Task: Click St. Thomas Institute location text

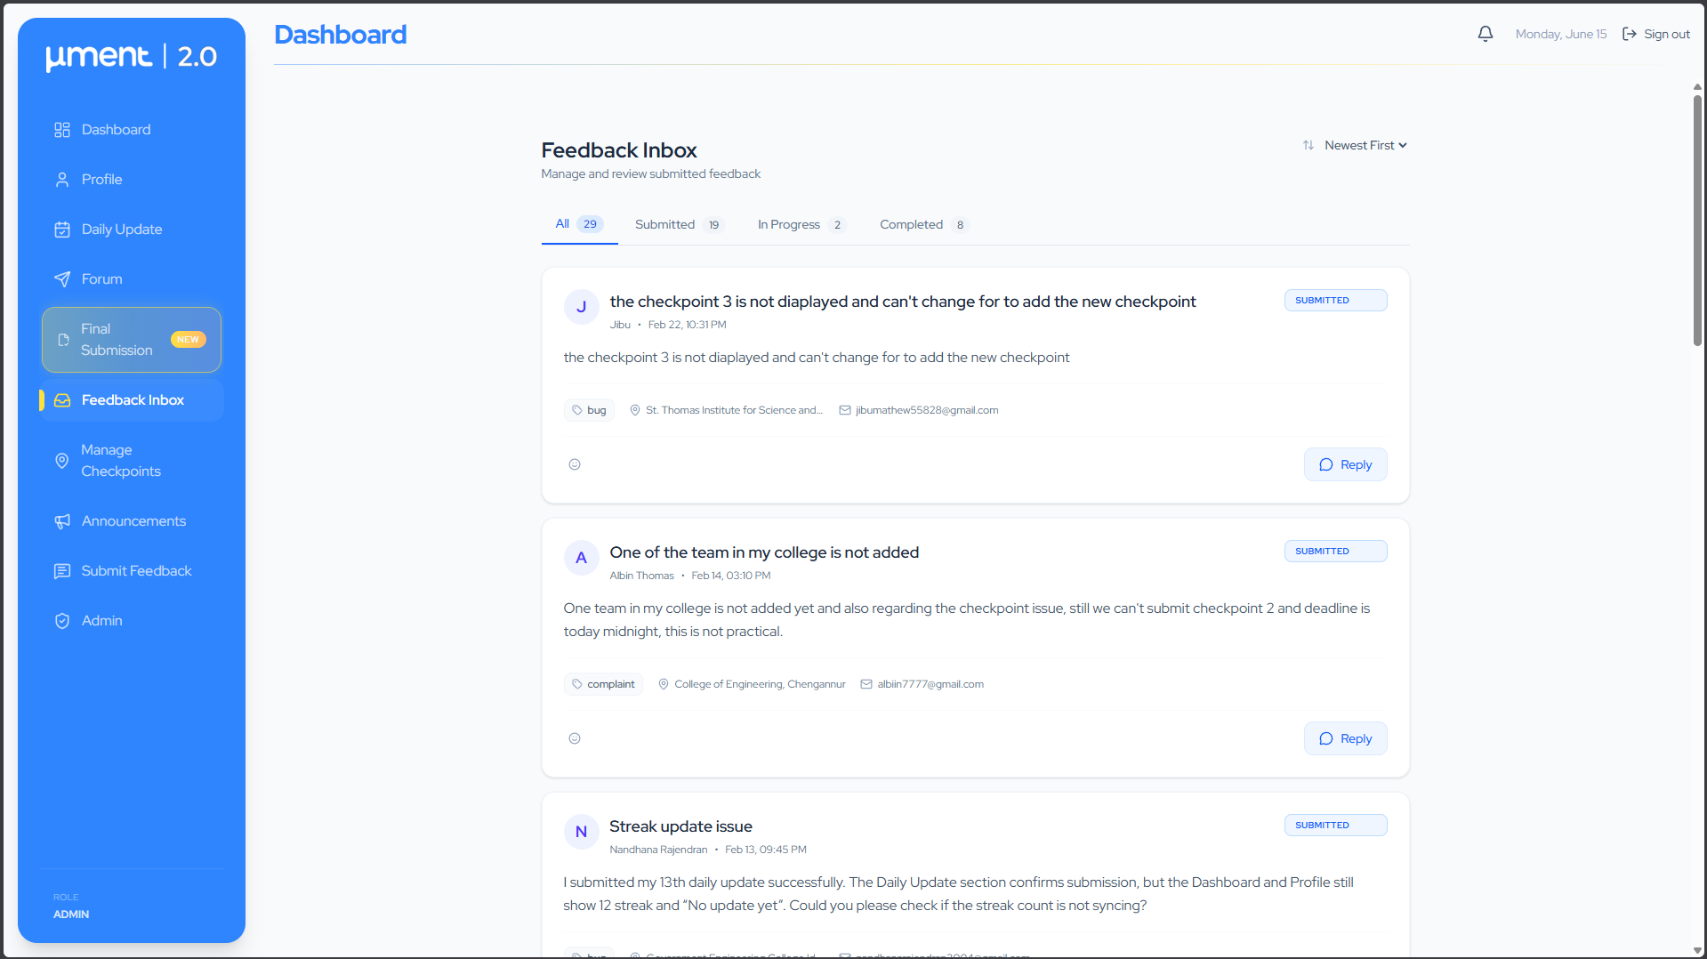Action: pos(734,410)
